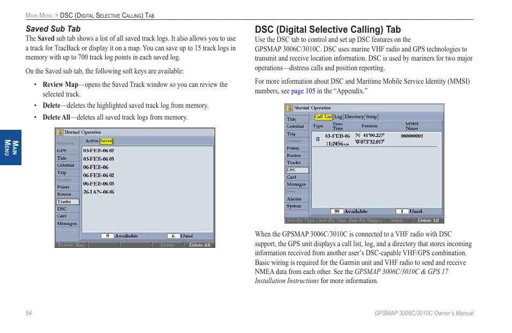Click the Normal Operation icon in DSC screenshot
Screen dimensions: 512x333
point(289,108)
